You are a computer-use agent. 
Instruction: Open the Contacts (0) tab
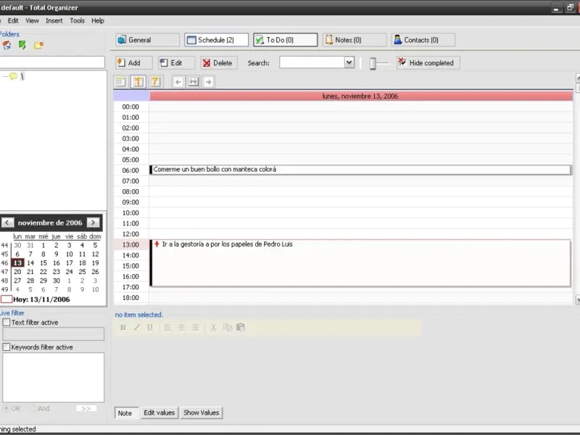click(423, 40)
